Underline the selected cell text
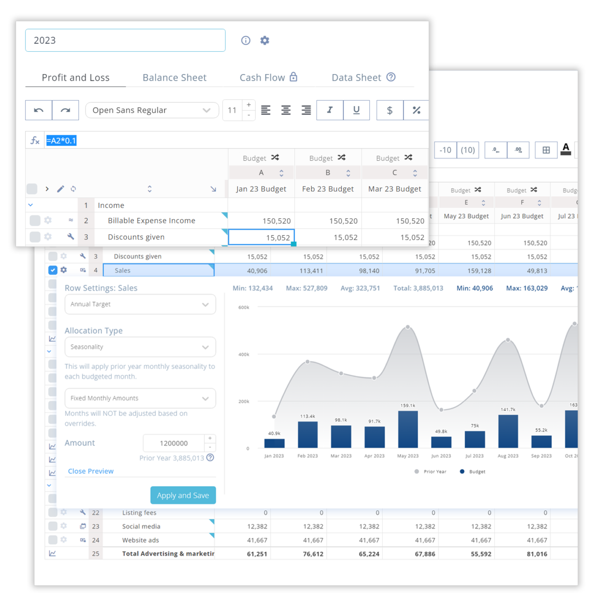 pos(356,110)
